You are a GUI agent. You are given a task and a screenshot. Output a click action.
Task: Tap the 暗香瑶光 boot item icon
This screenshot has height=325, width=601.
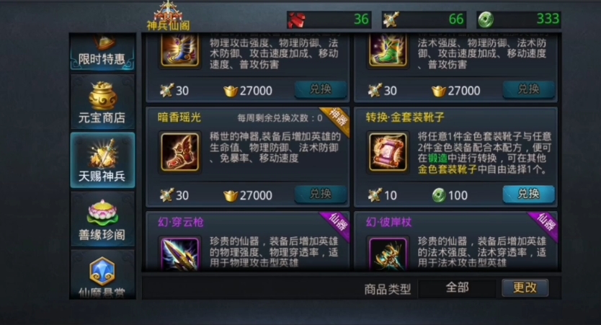tap(179, 152)
